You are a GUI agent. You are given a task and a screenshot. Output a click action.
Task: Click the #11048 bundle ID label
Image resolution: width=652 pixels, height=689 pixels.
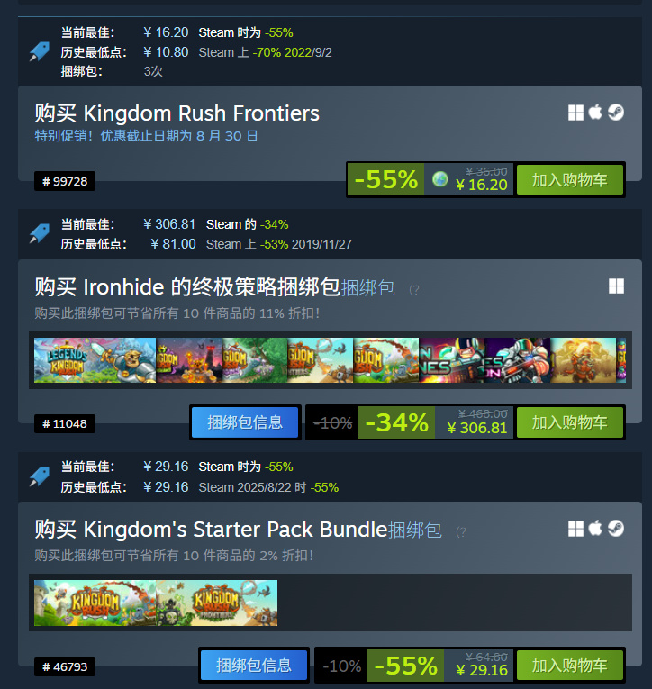[x=65, y=423]
